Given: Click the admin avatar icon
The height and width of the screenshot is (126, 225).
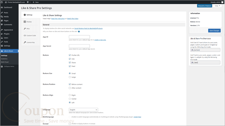Looking at the screenshot, I should tap(222, 2).
